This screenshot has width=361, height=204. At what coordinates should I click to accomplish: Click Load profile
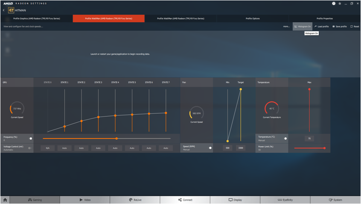[322, 27]
